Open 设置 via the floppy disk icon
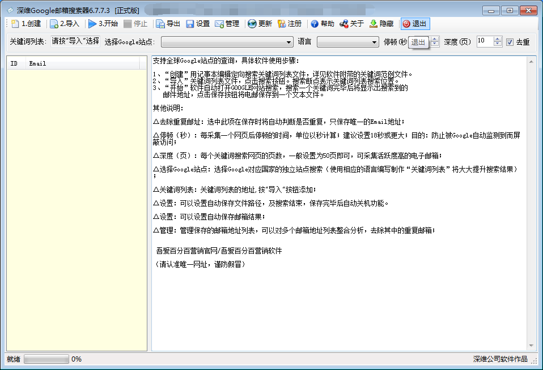The image size is (543, 370). click(190, 24)
